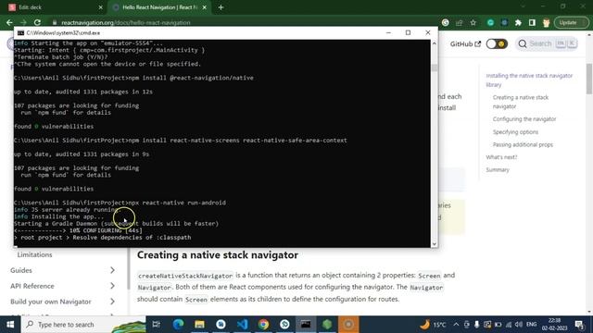Click the Chrome Update button
The width and height of the screenshot is (593, 333).
point(572,22)
